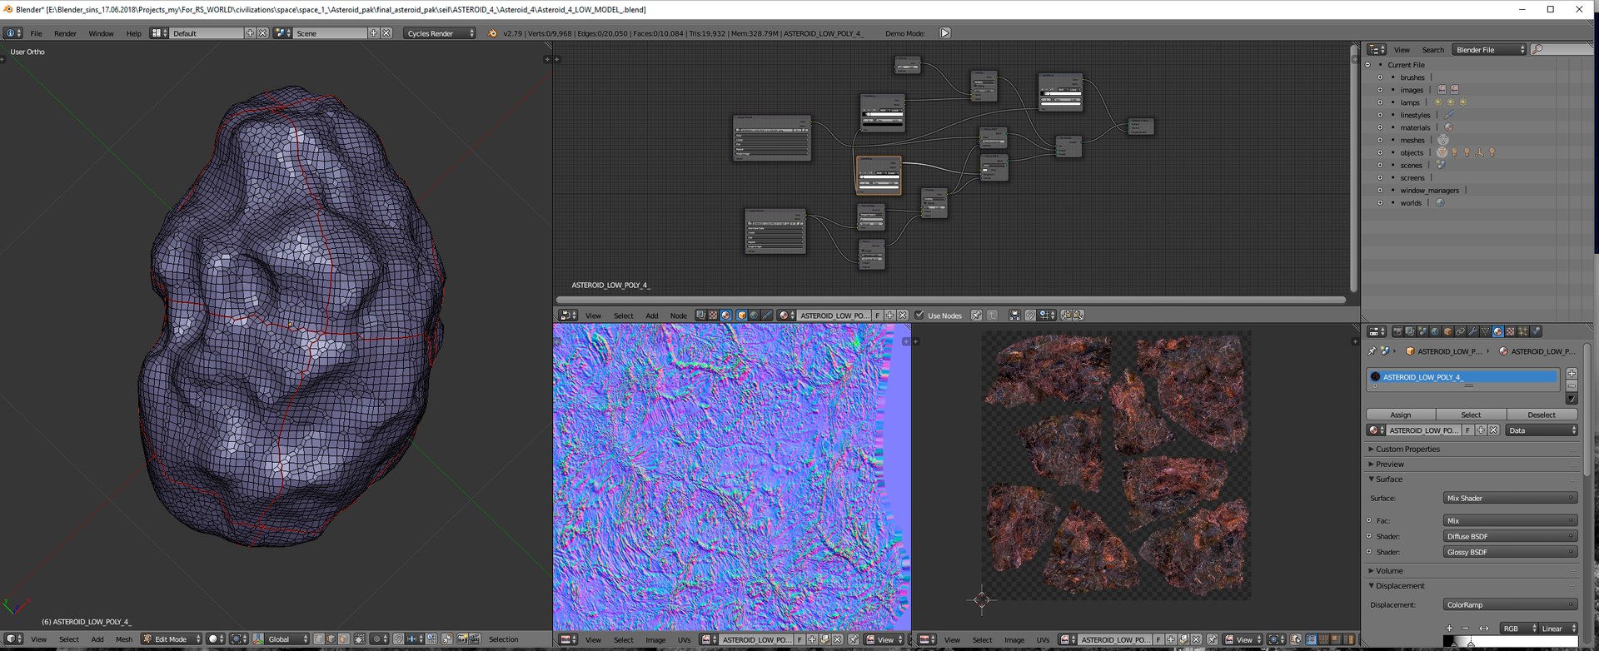Pin the properties context (pin icon)
This screenshot has width=1599, height=651.
(1372, 350)
